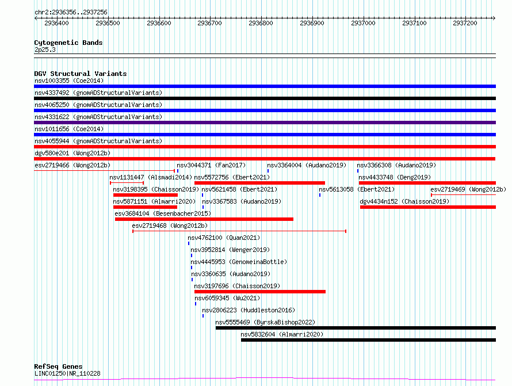Select the thin esv2719468 span line
This screenshot has width=512, height=386.
click(x=239, y=231)
